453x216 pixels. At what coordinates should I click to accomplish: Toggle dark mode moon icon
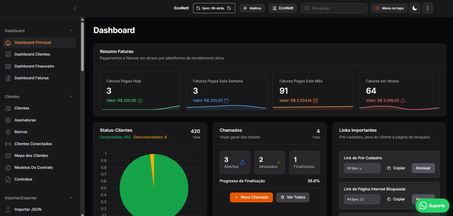point(415,8)
